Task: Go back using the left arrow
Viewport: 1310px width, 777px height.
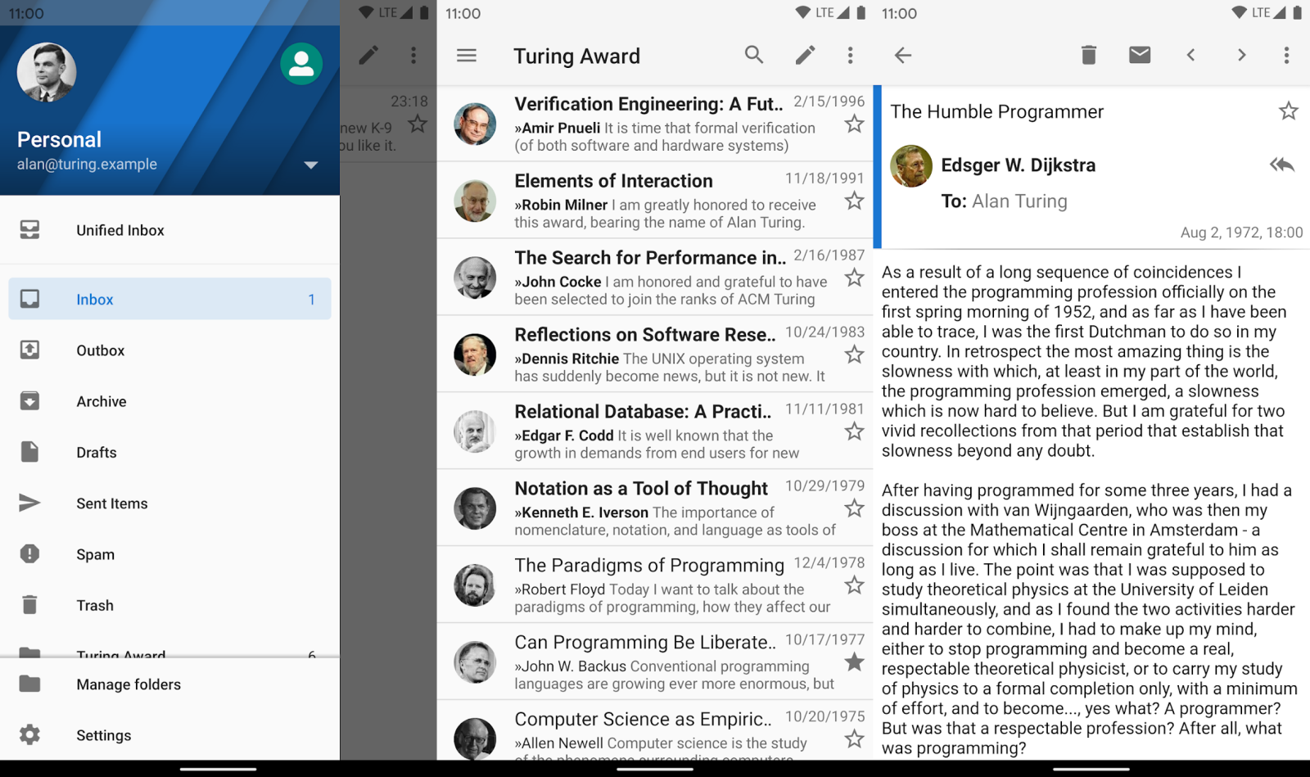Action: (x=902, y=55)
